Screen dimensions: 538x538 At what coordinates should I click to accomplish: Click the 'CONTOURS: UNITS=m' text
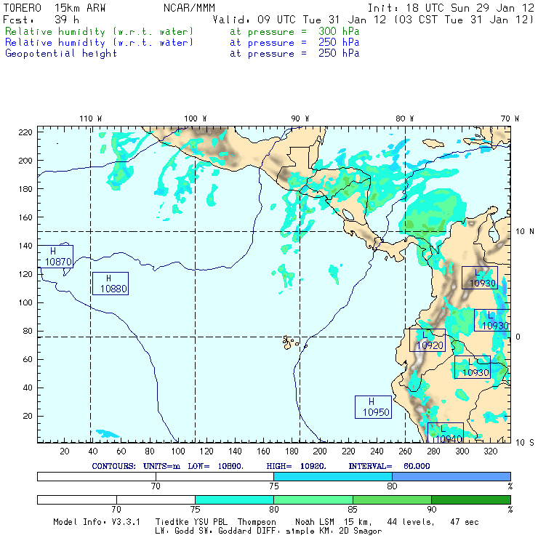pos(136,466)
